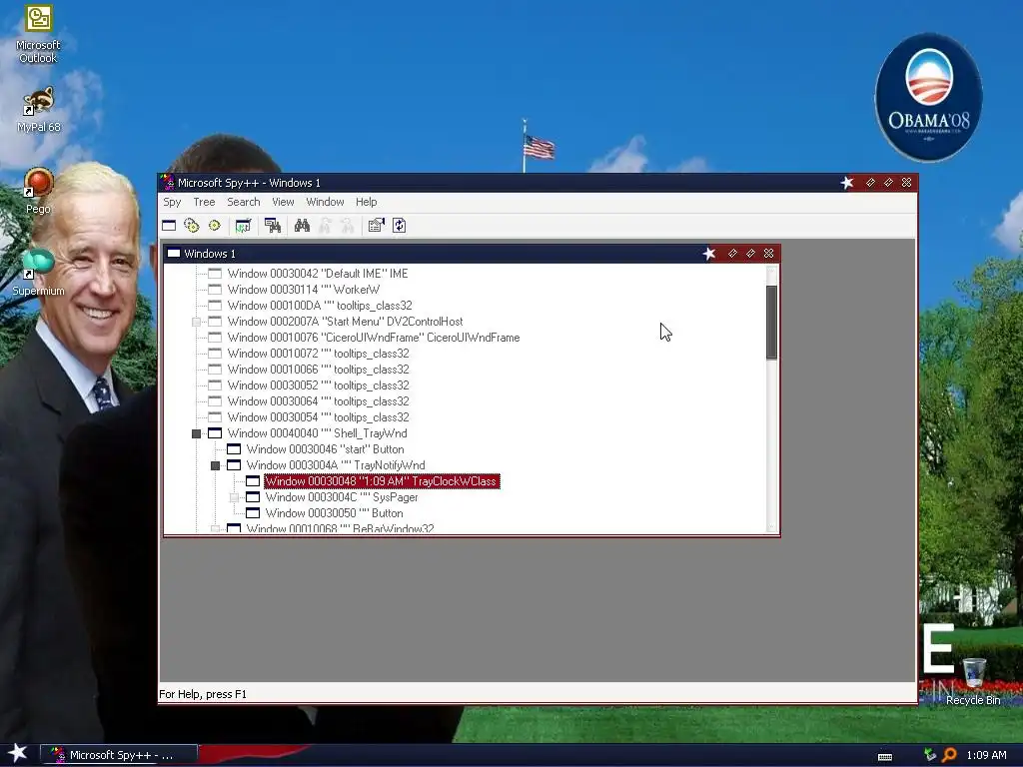The height and width of the screenshot is (767, 1023).
Task: Open Pego desktop shortcut
Action: (38, 191)
